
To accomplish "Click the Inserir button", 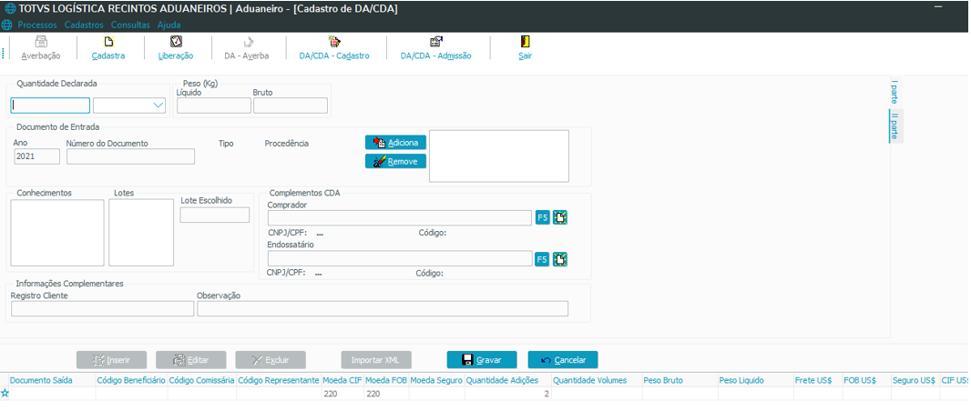I will coord(111,360).
